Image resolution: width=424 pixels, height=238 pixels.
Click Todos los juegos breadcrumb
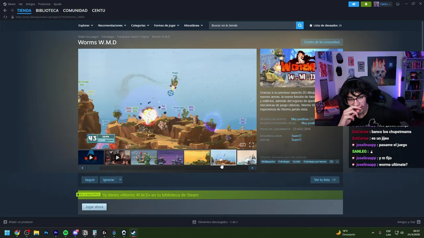(88, 37)
